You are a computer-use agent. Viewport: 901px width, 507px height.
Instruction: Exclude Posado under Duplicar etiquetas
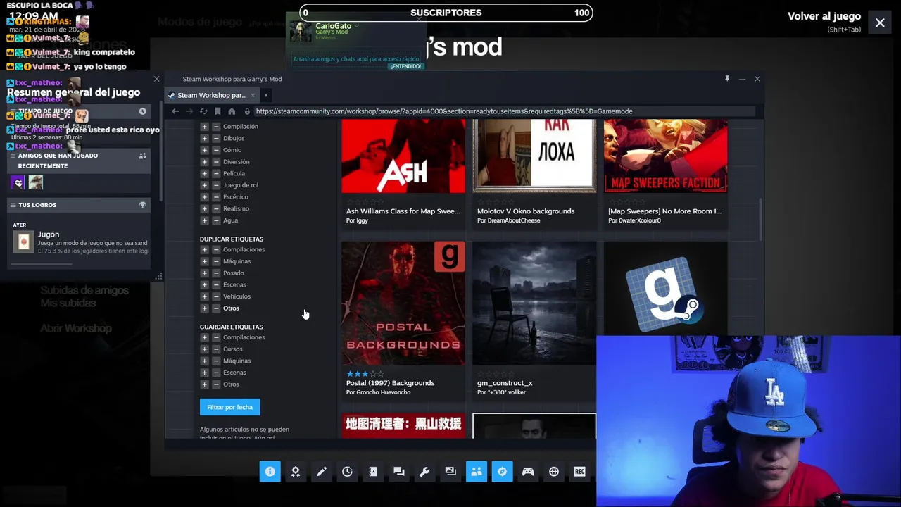216,273
